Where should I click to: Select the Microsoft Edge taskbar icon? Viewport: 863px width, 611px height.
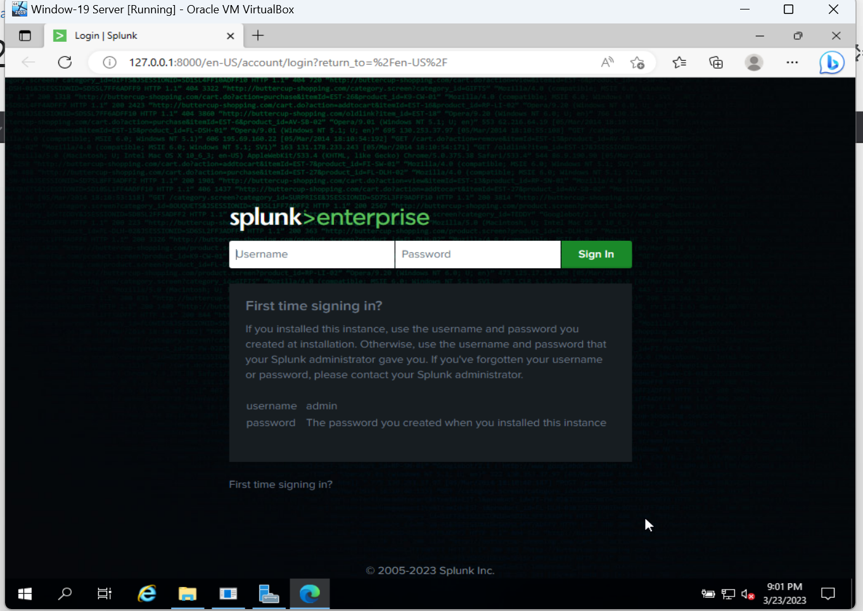pyautogui.click(x=310, y=594)
